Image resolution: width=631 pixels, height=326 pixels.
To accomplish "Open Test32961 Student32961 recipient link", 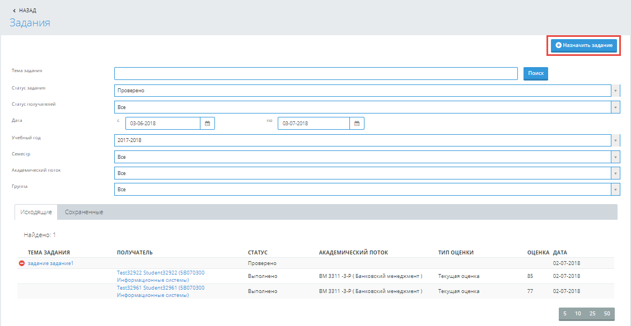I will coord(160,288).
